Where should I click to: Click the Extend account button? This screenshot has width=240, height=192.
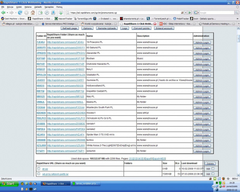coord(164,28)
